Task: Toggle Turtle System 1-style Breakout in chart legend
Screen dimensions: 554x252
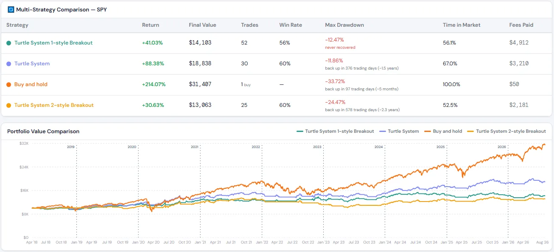Action: (335, 132)
